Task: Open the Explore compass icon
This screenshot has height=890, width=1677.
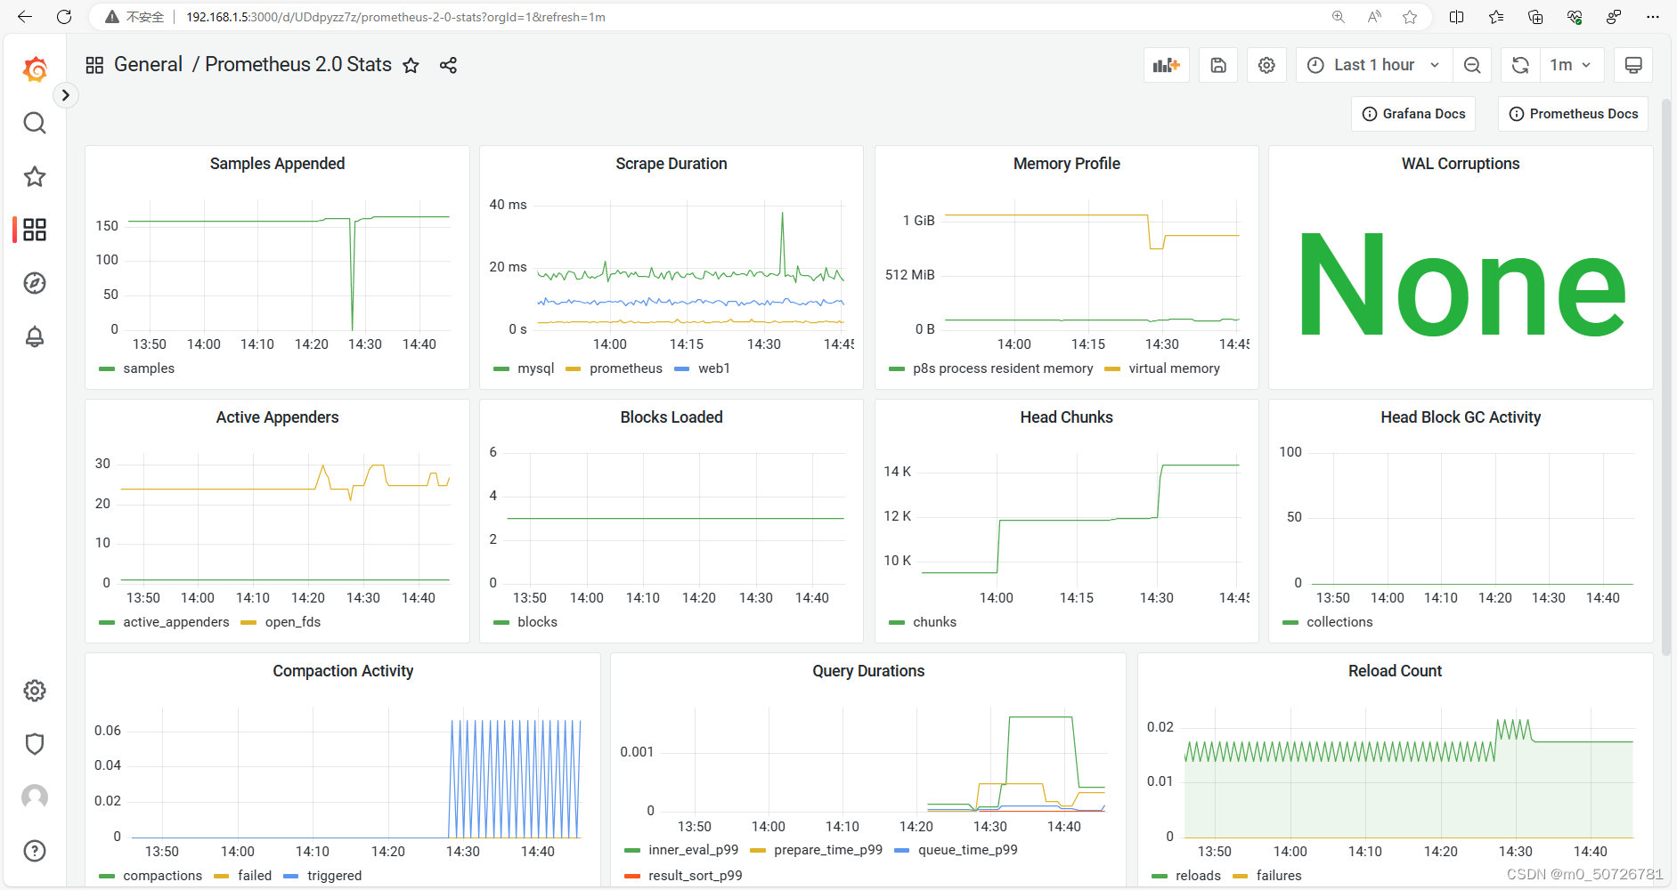Action: (x=35, y=283)
